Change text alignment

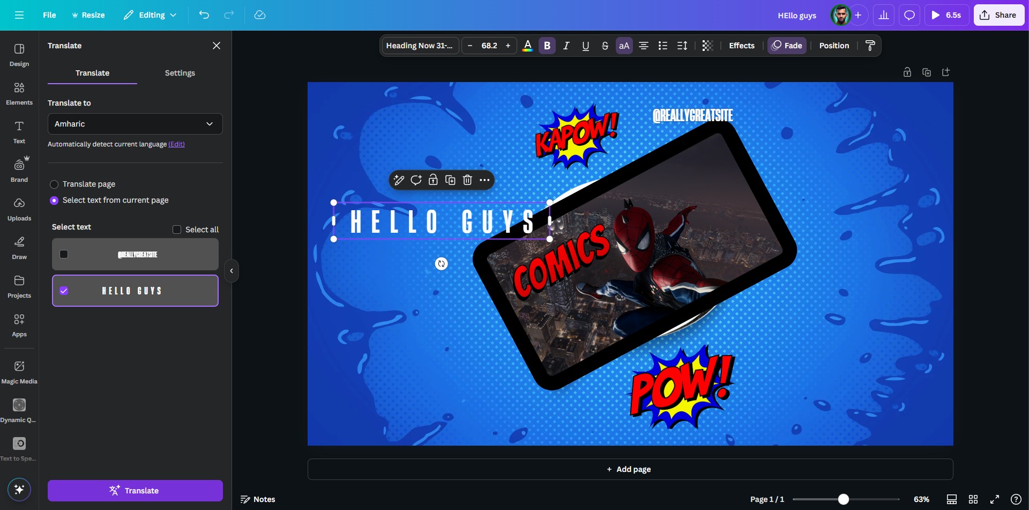[x=643, y=46]
